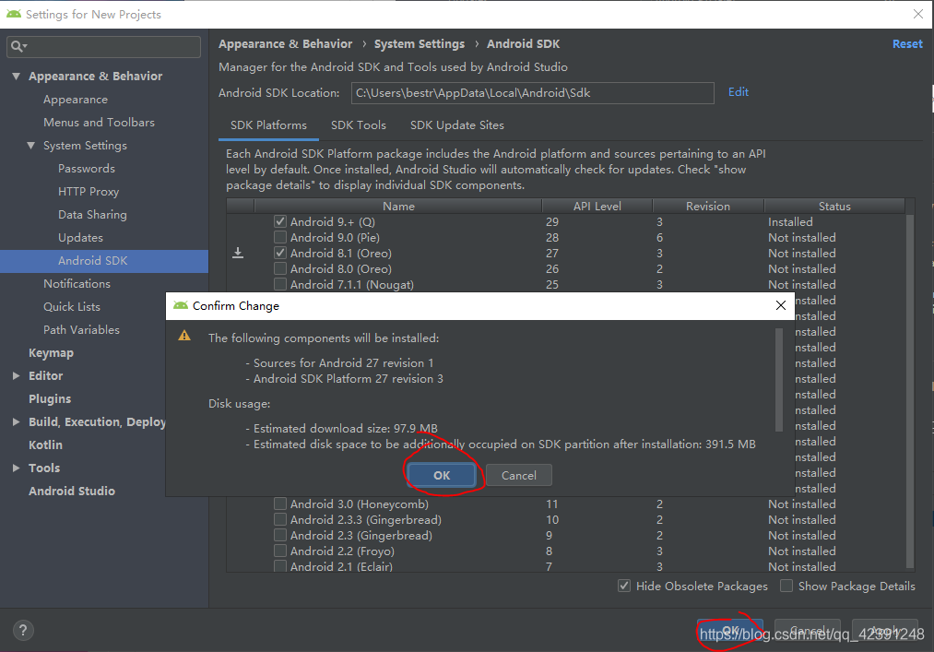Collapse the Appearance & Behavior section
934x652 pixels.
[x=16, y=76]
